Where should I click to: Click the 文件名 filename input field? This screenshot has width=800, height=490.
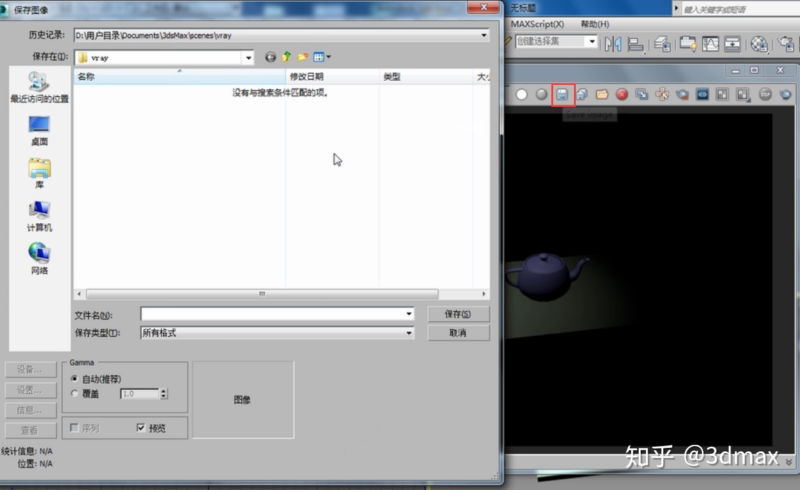tap(272, 314)
